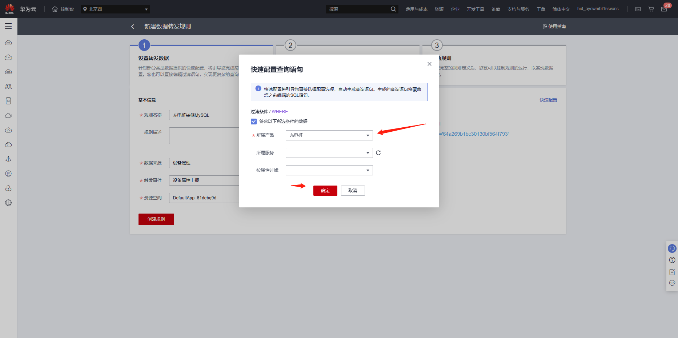The image size is (678, 338).
Task: Open the three-circles cluster sidebar icon
Action: pos(8,188)
